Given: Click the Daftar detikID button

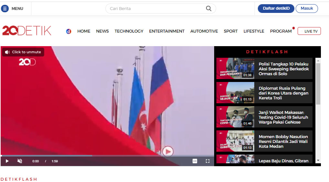Looking at the screenshot, I should [276, 9].
